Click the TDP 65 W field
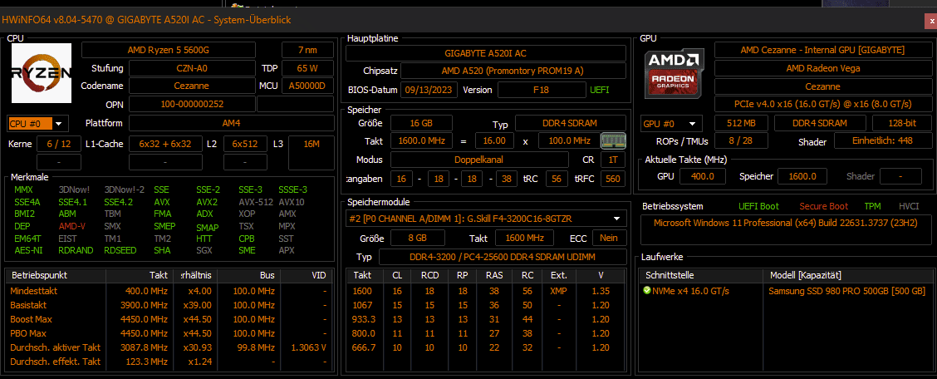This screenshot has height=379, width=937. (307, 68)
